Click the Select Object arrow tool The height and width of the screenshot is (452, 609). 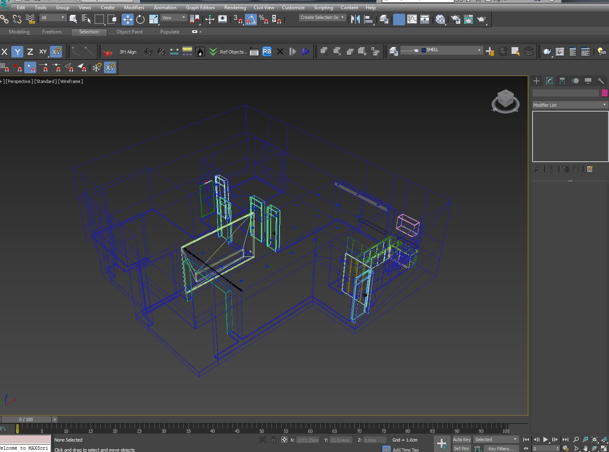click(73, 19)
